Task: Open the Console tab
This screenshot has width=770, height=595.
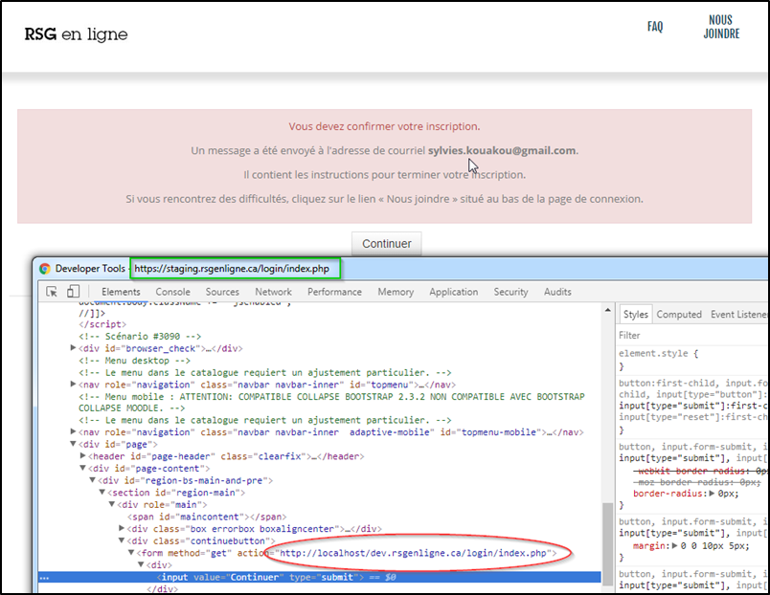Action: (x=172, y=292)
